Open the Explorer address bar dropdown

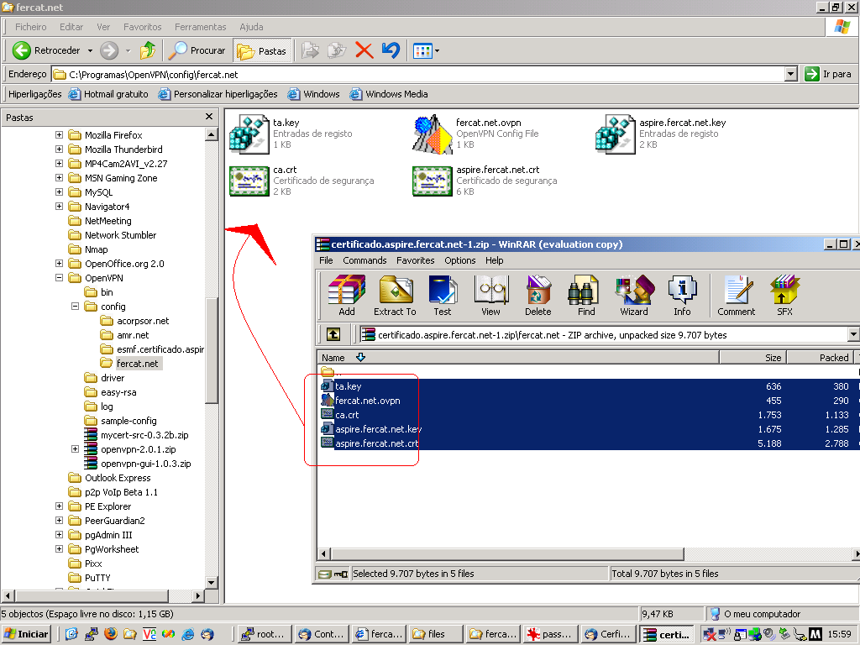[x=790, y=74]
